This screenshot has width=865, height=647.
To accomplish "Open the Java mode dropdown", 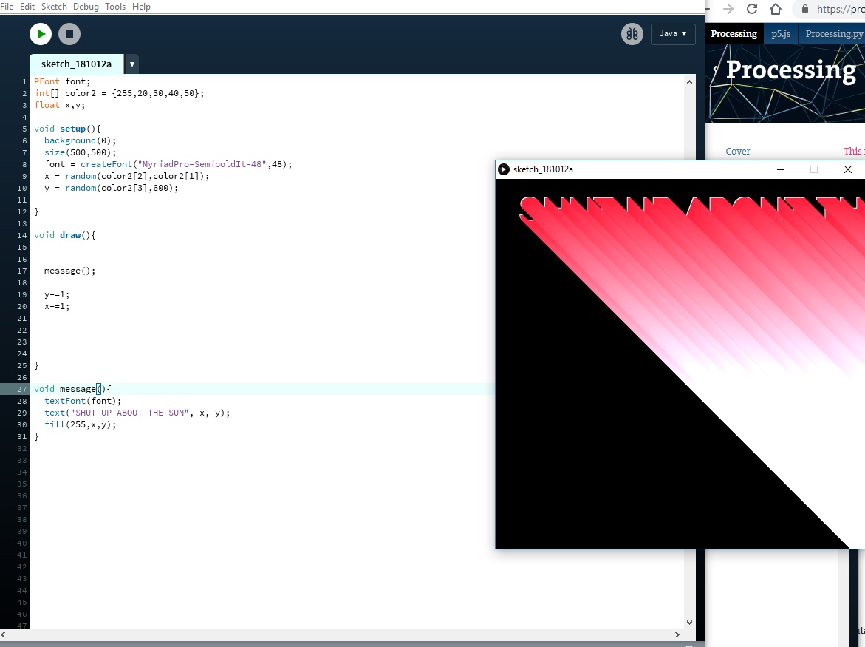I will click(672, 34).
